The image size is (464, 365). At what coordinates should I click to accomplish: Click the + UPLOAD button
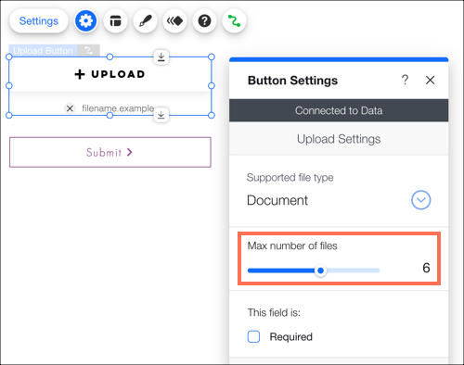pos(110,74)
